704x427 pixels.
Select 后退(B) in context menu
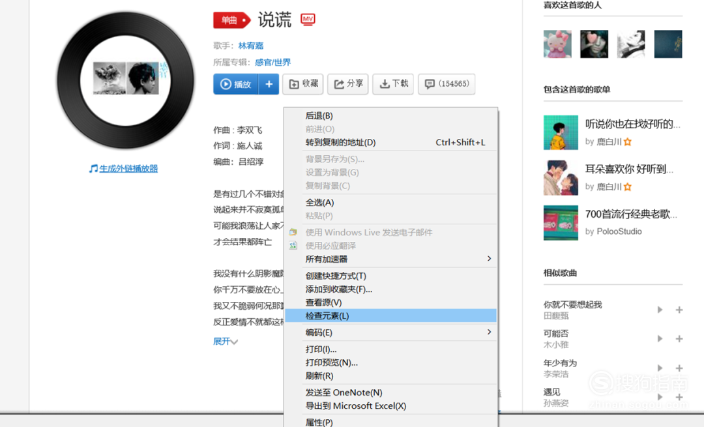click(390, 116)
